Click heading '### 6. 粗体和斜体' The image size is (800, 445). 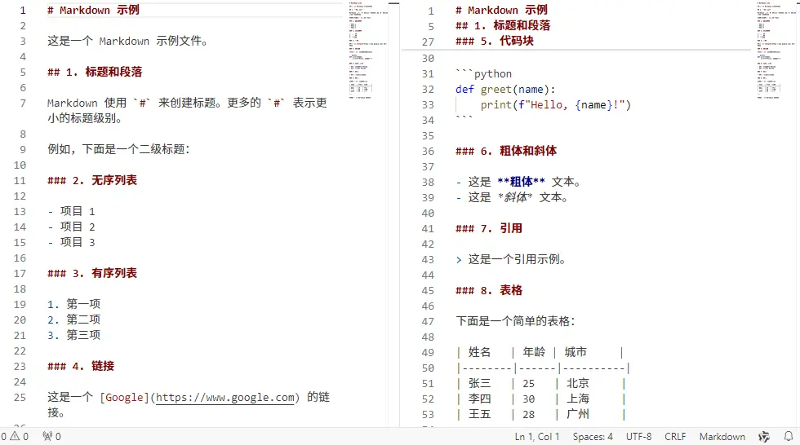click(x=505, y=152)
